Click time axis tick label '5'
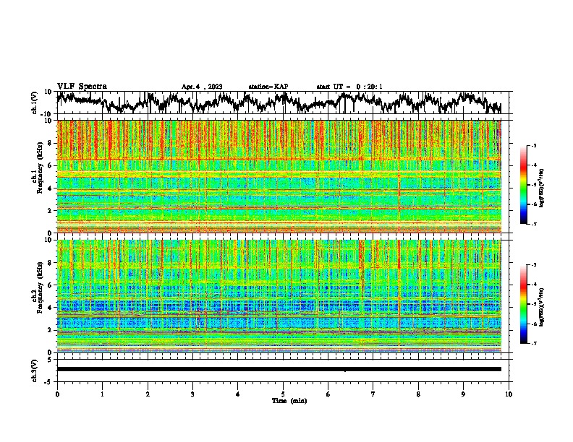 point(283,394)
